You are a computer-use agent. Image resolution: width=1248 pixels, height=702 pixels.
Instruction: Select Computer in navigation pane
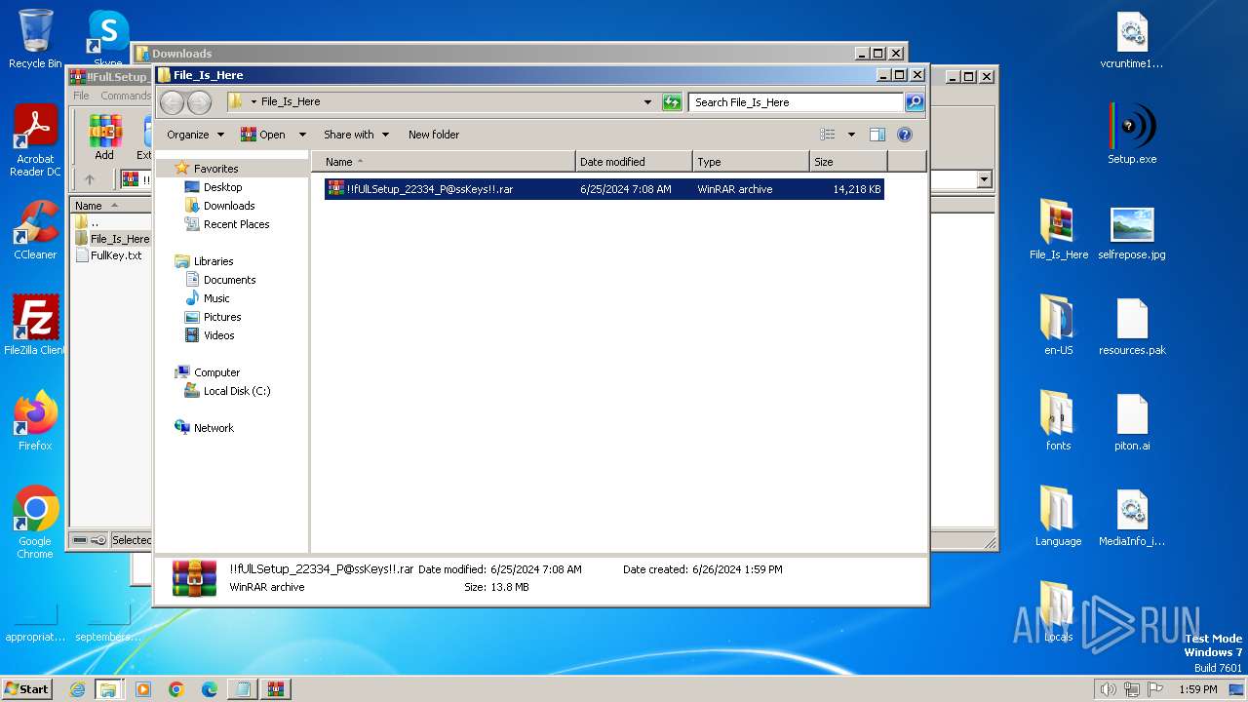coord(216,372)
